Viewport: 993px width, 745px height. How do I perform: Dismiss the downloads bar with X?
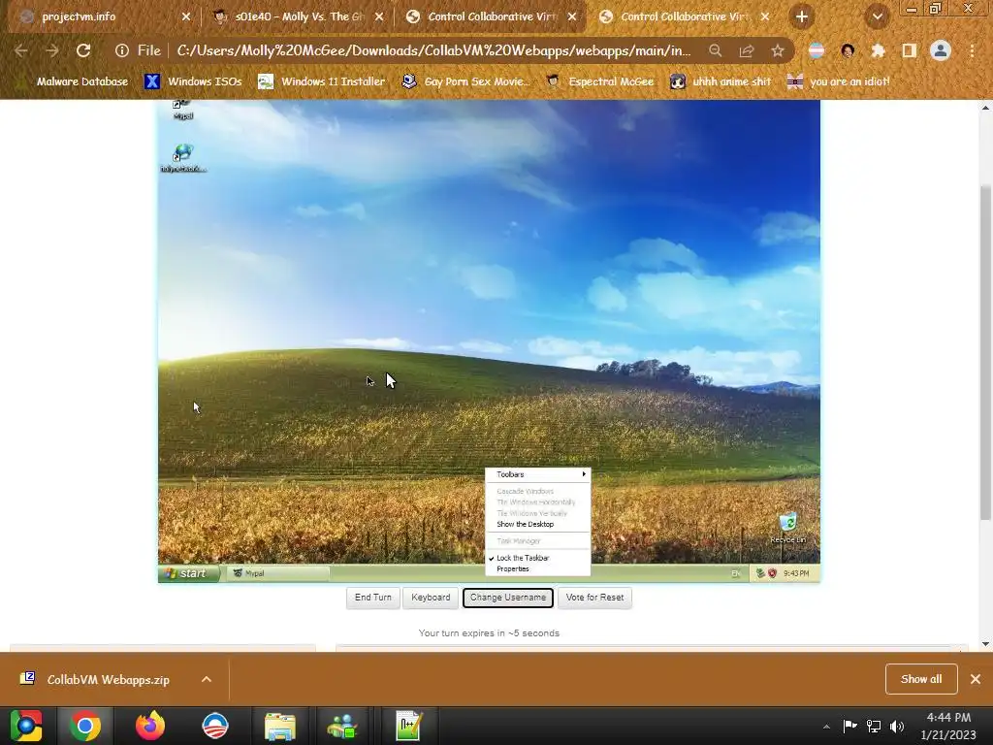coord(976,679)
